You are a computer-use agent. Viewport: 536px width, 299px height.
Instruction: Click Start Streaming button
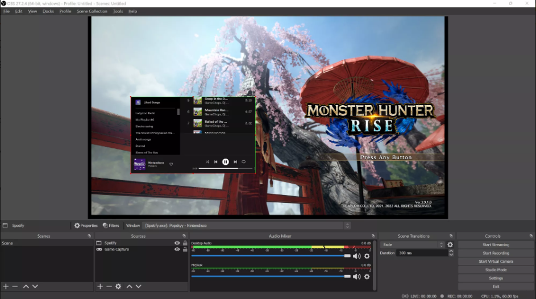click(x=496, y=244)
